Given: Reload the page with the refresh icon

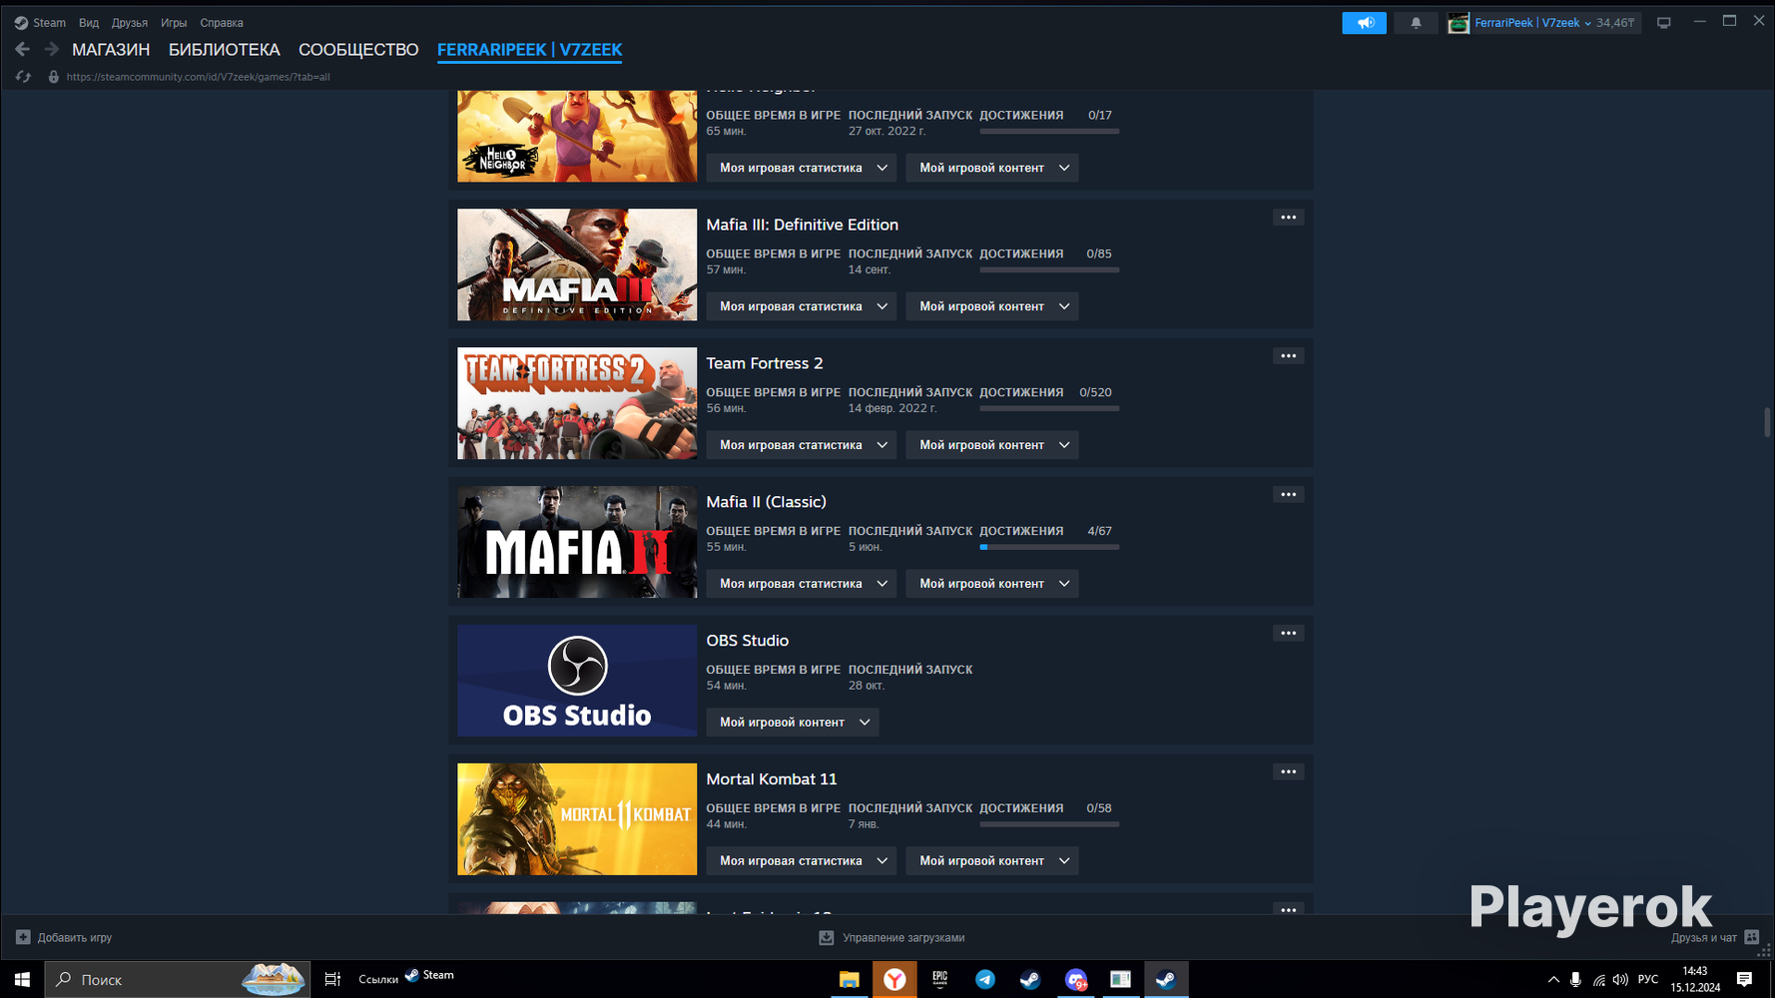Looking at the screenshot, I should click(x=23, y=77).
